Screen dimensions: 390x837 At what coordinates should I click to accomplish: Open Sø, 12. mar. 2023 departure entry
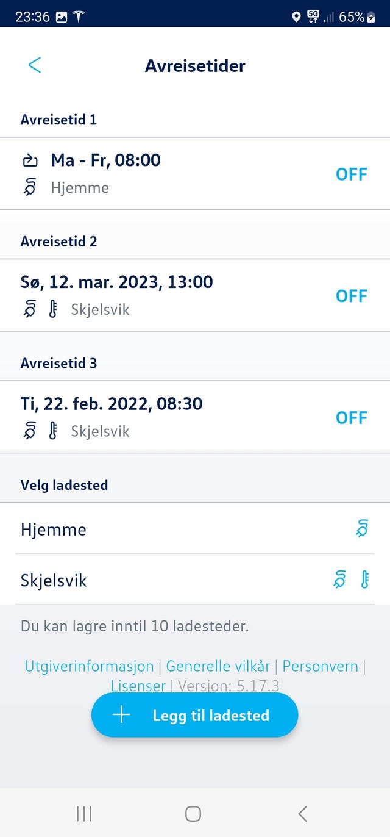coord(195,295)
